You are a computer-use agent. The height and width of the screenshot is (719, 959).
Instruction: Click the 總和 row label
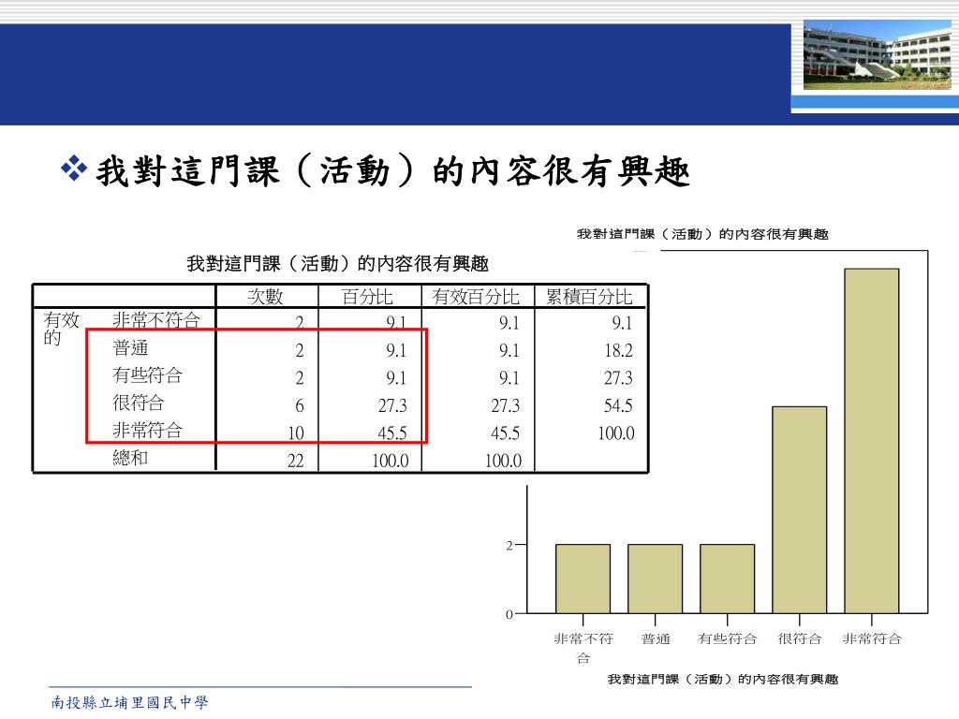tap(130, 458)
